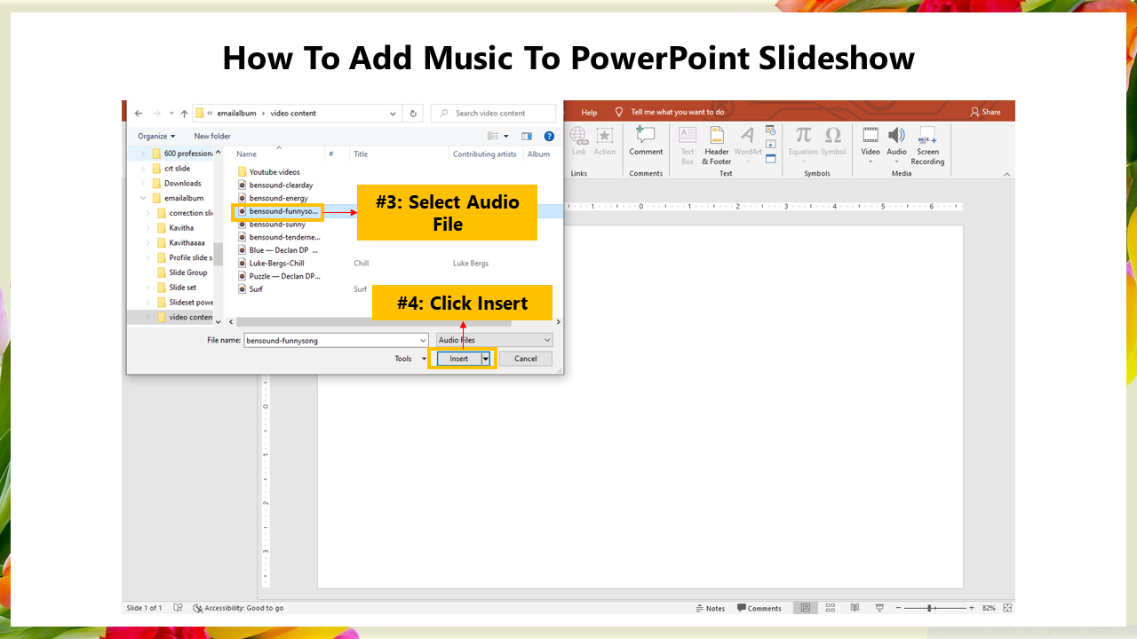The height and width of the screenshot is (639, 1137).
Task: Click the Cancel button
Action: tap(526, 359)
